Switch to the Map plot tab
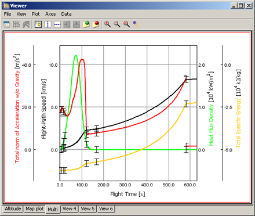Image resolution: width=255 pixels, height=216 pixels. pos(35,208)
